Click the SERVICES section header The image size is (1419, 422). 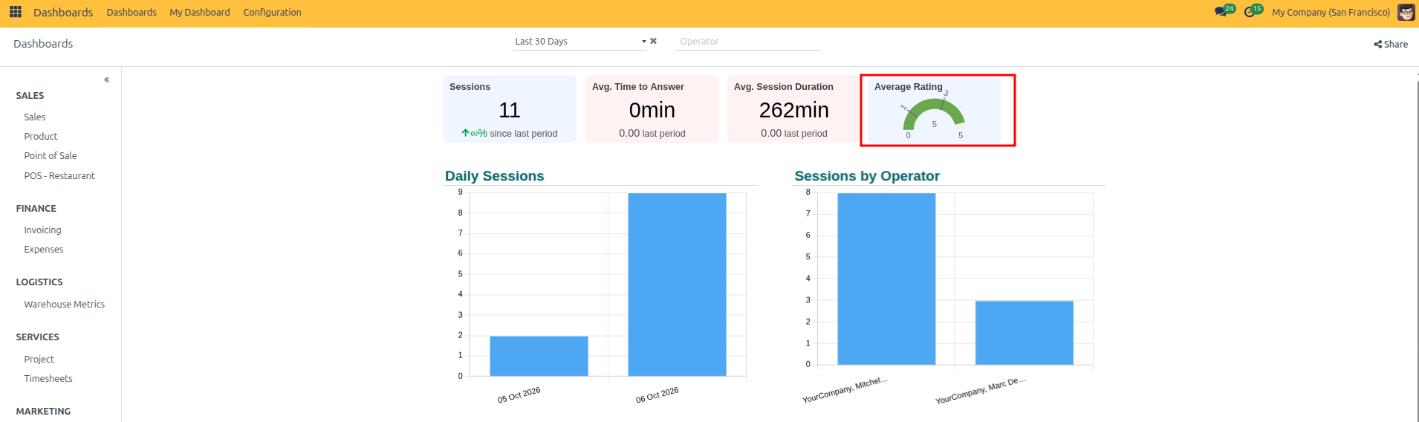(37, 337)
